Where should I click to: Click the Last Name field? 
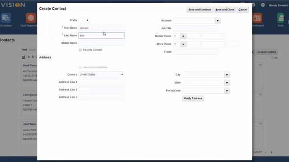pyautogui.click(x=102, y=36)
